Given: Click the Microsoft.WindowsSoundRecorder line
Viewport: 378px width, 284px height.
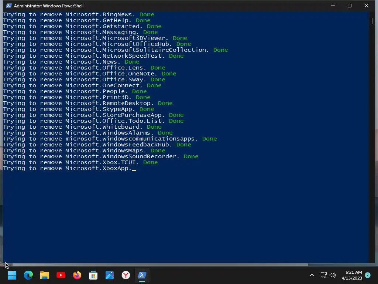Looking at the screenshot, I should (x=100, y=156).
